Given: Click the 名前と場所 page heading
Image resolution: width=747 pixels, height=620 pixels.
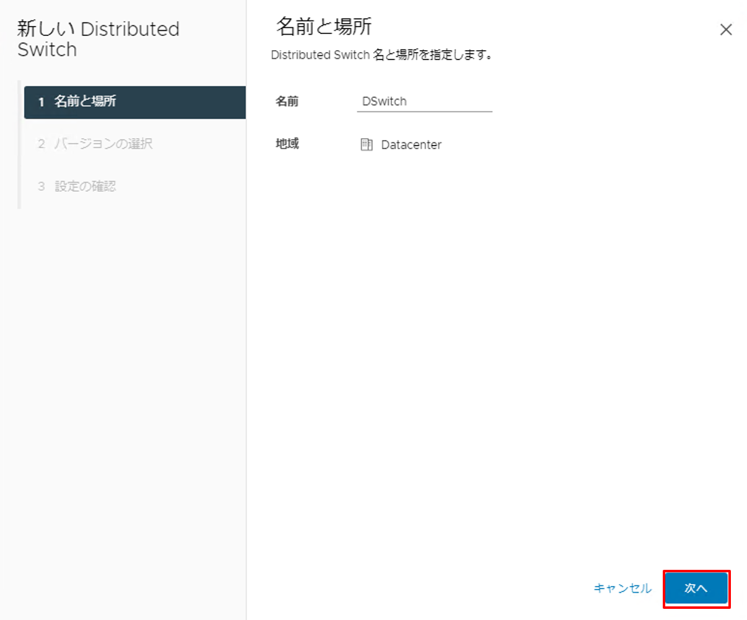Looking at the screenshot, I should (x=323, y=27).
